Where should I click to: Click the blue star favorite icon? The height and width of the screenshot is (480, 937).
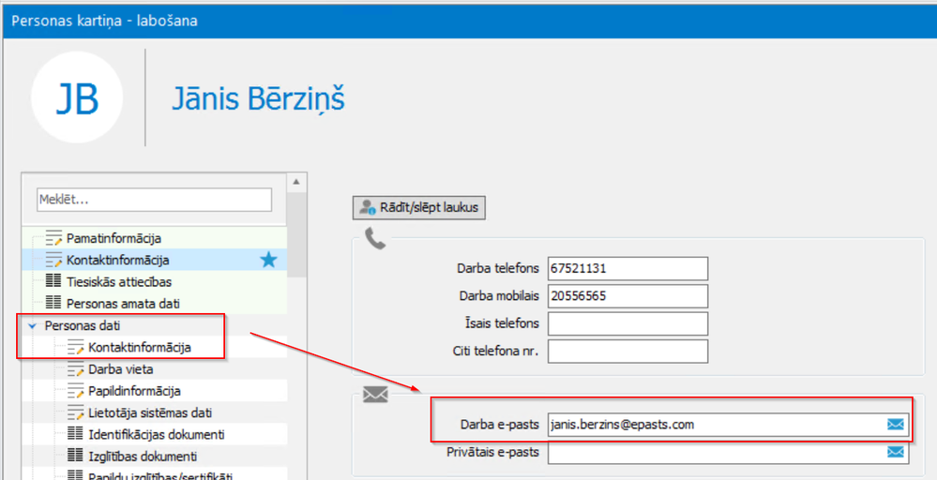coord(269,261)
